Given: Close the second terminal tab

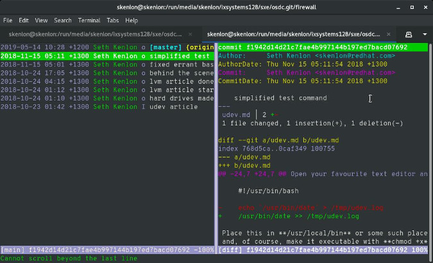Looking at the screenshot, I should [387, 34].
